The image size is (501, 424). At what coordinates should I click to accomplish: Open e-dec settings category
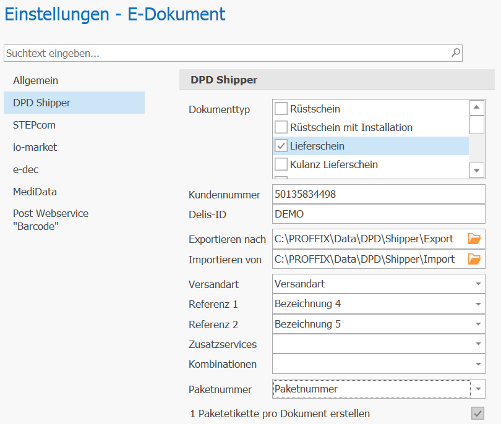(74, 169)
